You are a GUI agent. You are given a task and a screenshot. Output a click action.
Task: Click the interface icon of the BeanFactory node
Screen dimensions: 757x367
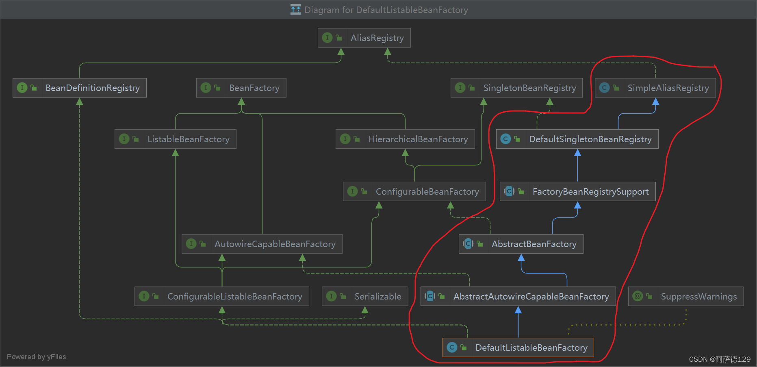click(206, 88)
